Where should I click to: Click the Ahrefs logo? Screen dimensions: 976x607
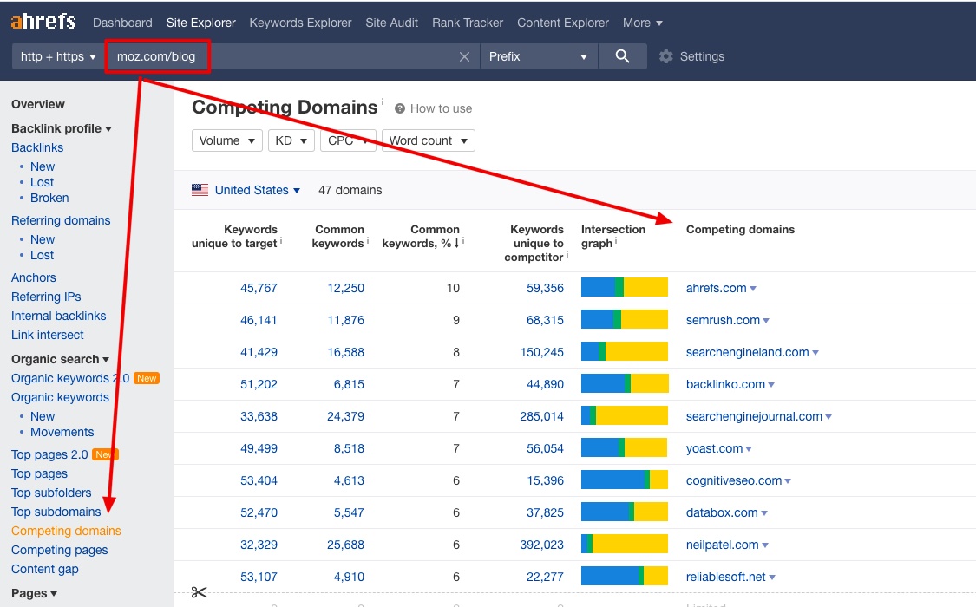coord(43,22)
